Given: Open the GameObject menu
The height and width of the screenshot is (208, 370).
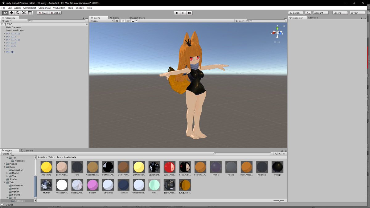Looking at the screenshot, I should [x=30, y=8].
